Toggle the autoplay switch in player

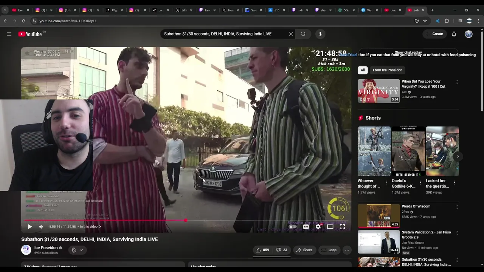point(293,227)
